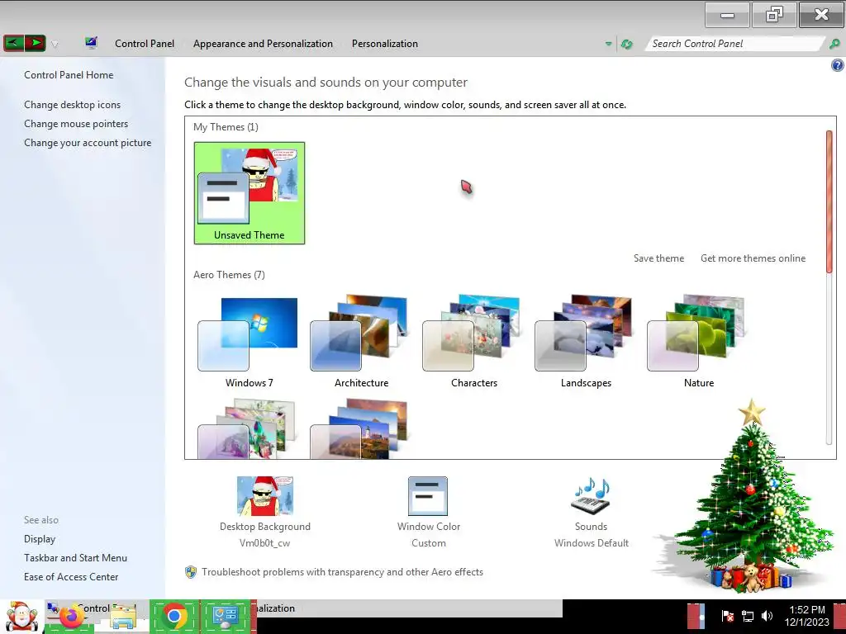Open the clock showing 1:52 PM

[806, 616]
